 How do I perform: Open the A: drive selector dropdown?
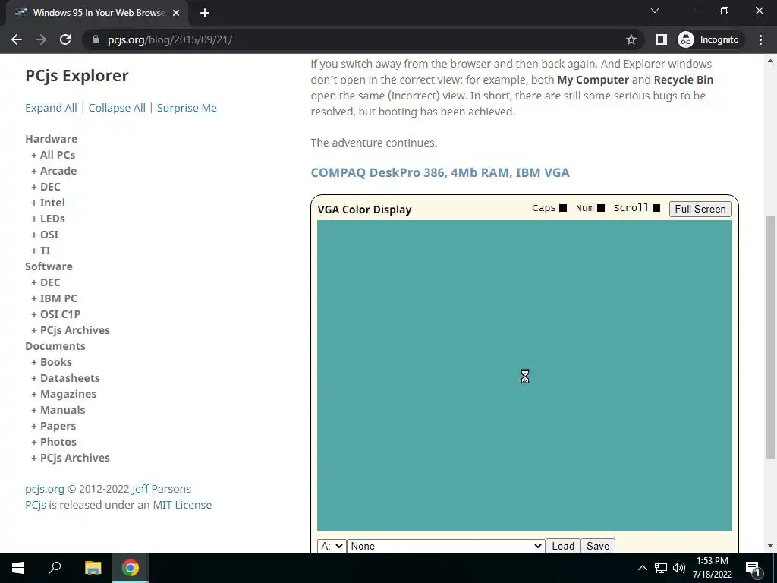(x=332, y=546)
